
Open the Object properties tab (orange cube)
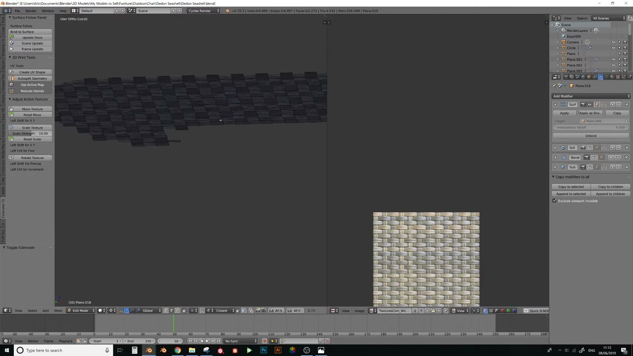pos(589,77)
